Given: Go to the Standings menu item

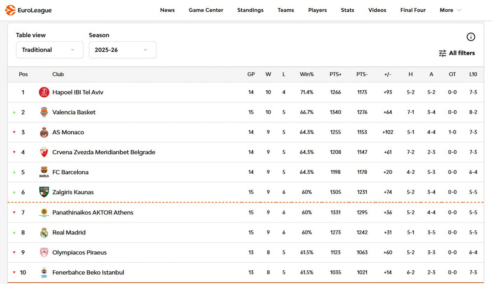Looking at the screenshot, I should [250, 10].
